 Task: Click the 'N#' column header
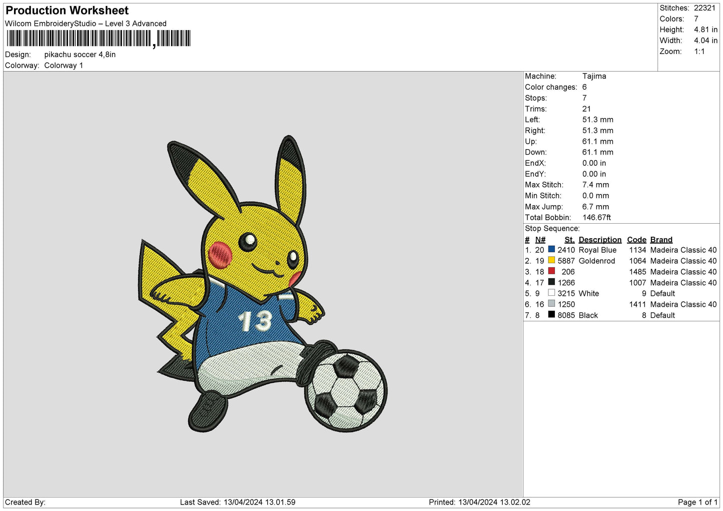pos(540,240)
